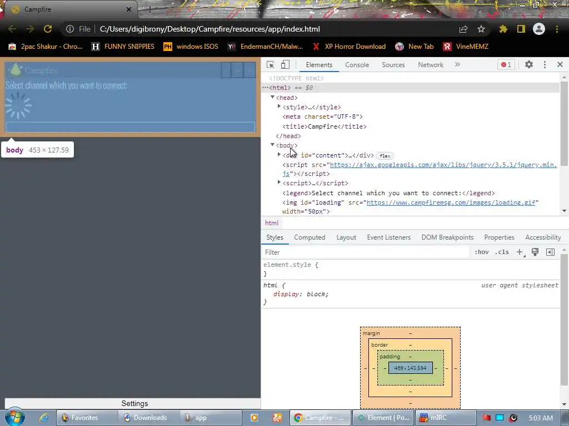Switch to the Elements tab
The image size is (569, 426).
[319, 65]
